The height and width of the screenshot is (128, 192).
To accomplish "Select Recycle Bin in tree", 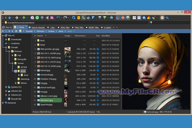I will (16, 99).
